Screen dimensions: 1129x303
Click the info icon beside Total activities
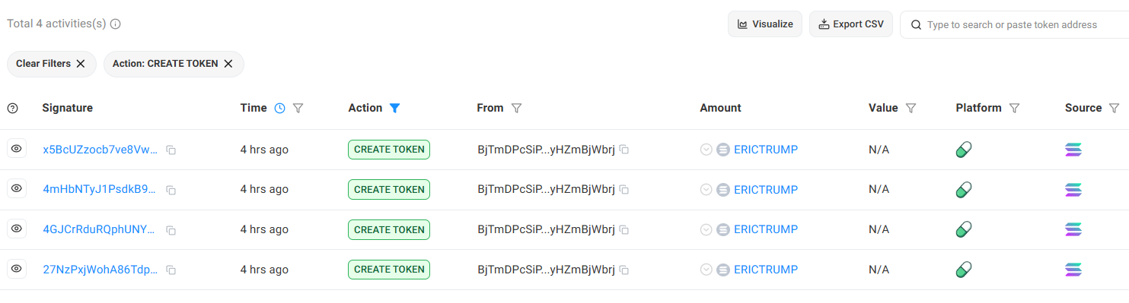116,24
